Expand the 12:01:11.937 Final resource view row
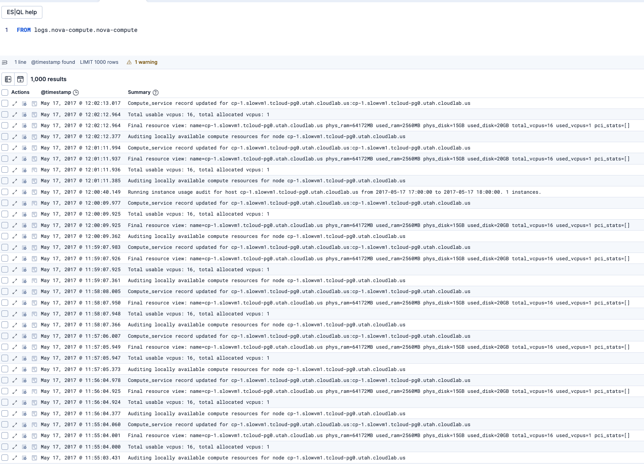The width and height of the screenshot is (644, 464). [15, 159]
